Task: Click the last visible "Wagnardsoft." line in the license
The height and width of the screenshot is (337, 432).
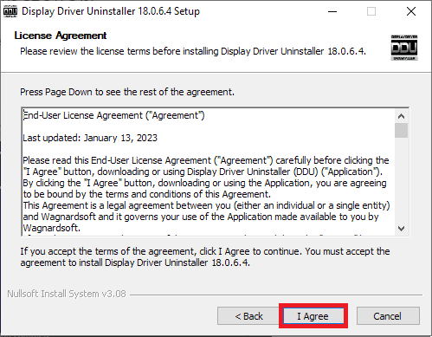Action: pos(51,228)
